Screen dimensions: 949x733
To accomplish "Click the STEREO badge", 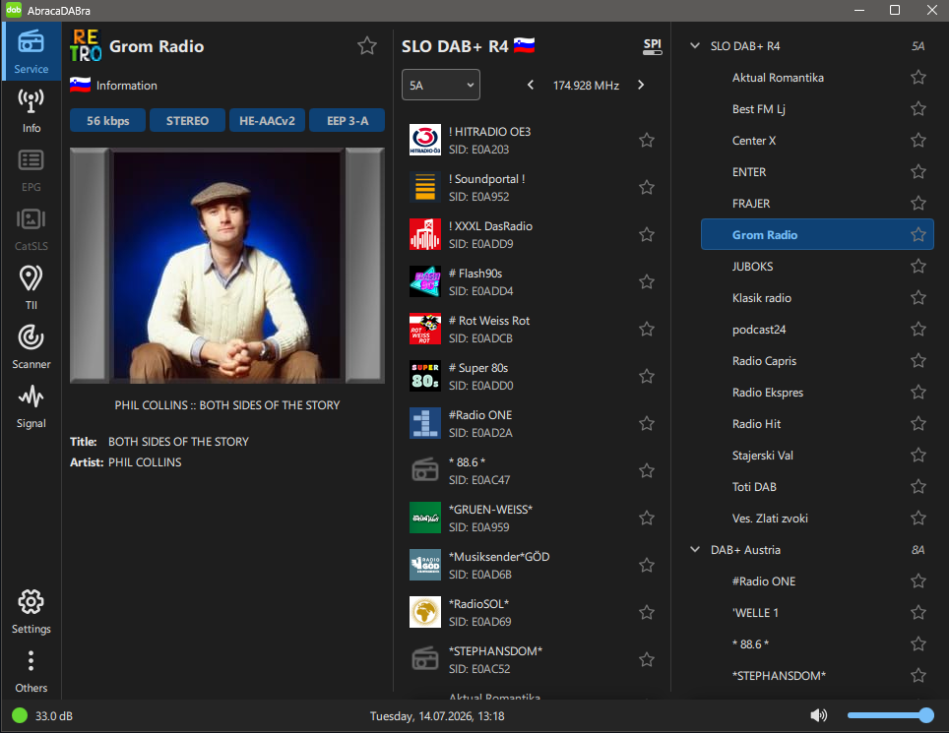I will (x=188, y=120).
